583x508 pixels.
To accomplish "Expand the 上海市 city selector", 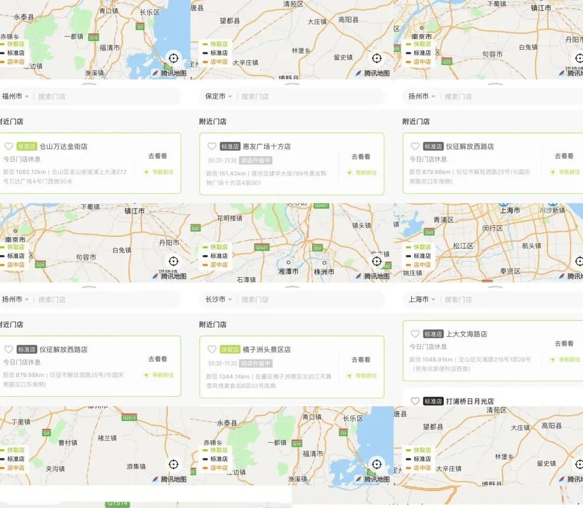I will (x=422, y=299).
